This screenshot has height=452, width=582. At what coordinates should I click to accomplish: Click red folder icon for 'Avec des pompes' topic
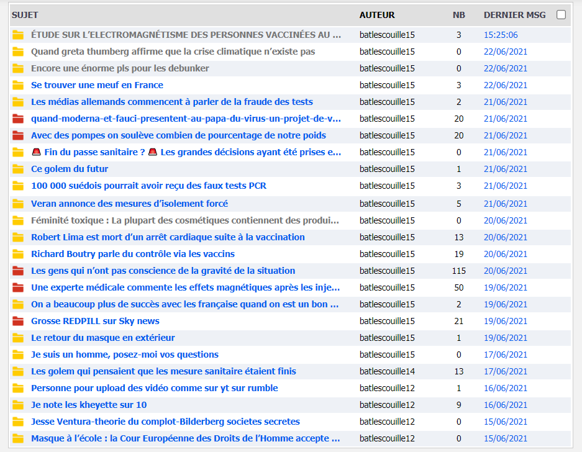coord(18,136)
